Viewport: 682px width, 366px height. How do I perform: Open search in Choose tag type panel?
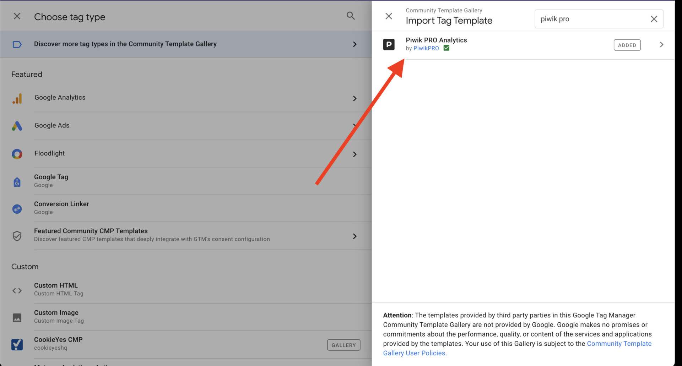pos(351,16)
